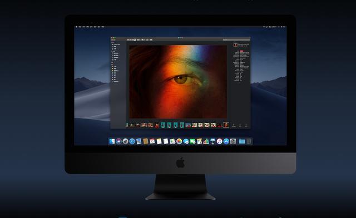The image size is (356, 218).
Task: Click the Finder window search field
Action: [x=236, y=39]
